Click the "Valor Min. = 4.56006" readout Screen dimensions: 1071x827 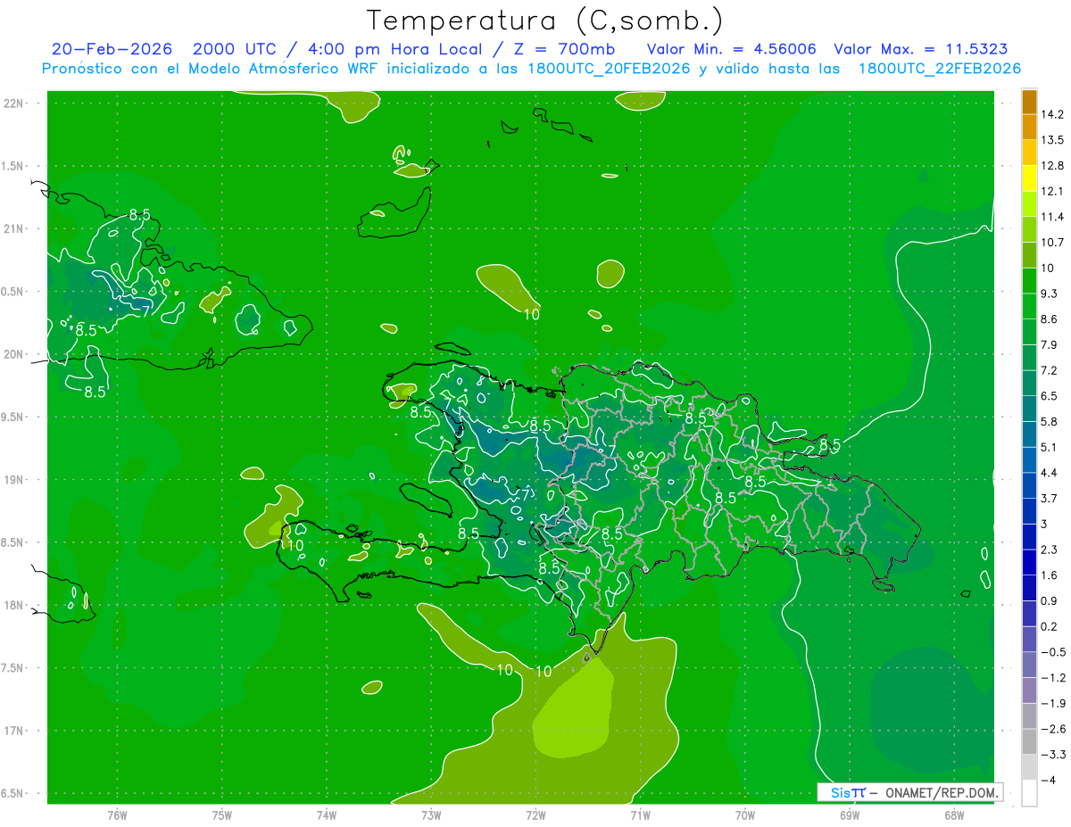coord(731,49)
